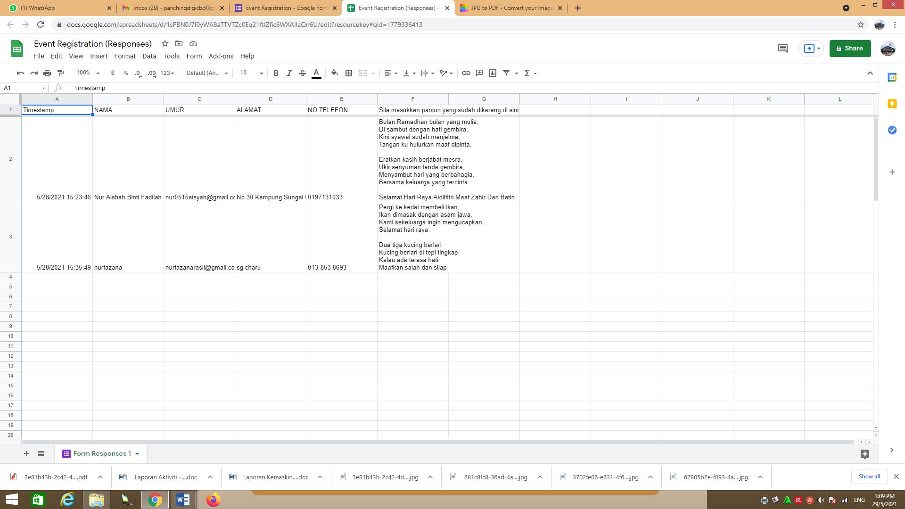905x509 pixels.
Task: Click the green Share button
Action: (849, 49)
